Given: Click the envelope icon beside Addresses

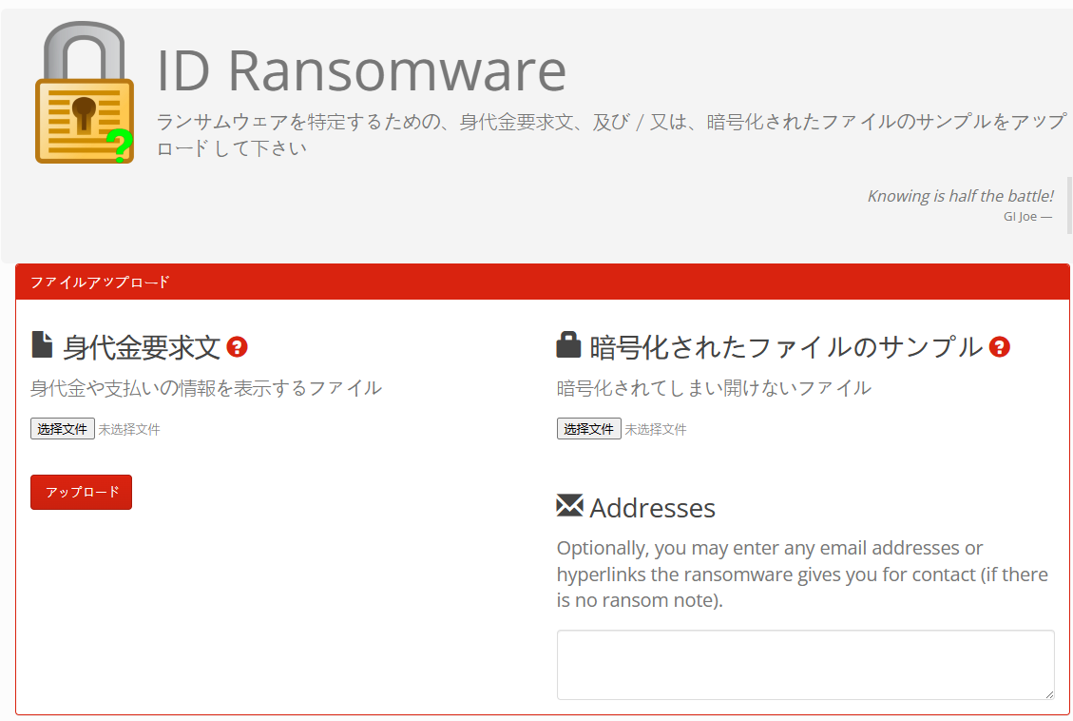Looking at the screenshot, I should coord(569,506).
